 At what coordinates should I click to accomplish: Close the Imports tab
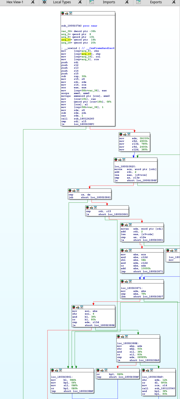pos(127,2)
